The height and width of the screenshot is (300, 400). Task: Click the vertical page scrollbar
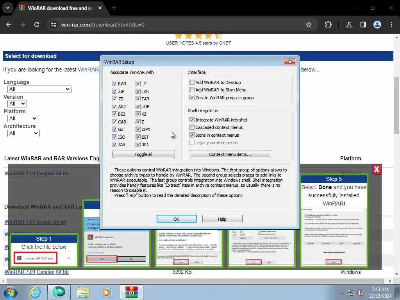397,105
